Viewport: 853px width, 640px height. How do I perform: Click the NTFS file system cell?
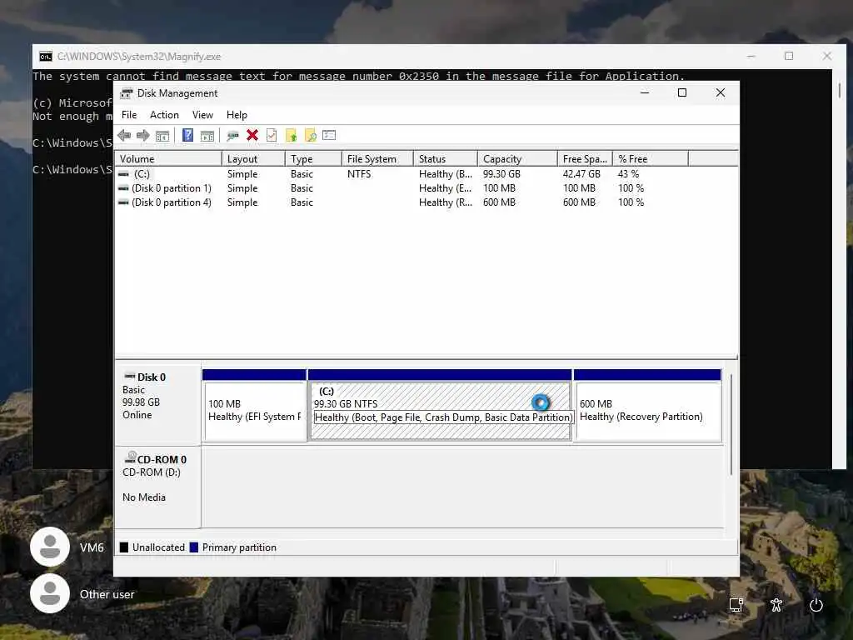tap(359, 174)
